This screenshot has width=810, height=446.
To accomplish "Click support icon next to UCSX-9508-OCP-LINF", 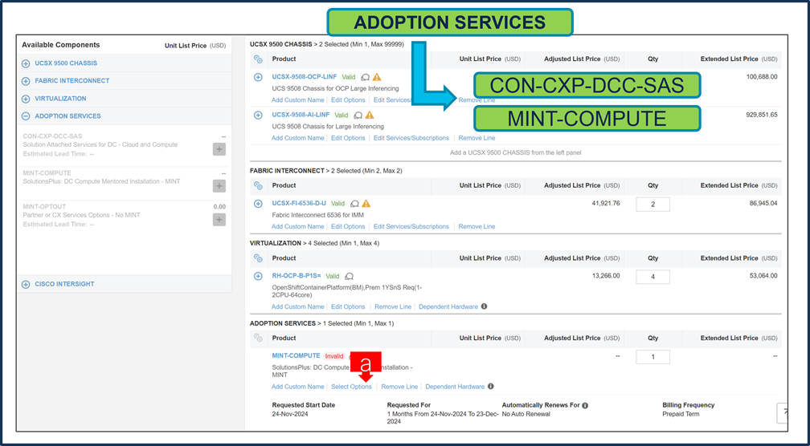I will pyautogui.click(x=365, y=77).
